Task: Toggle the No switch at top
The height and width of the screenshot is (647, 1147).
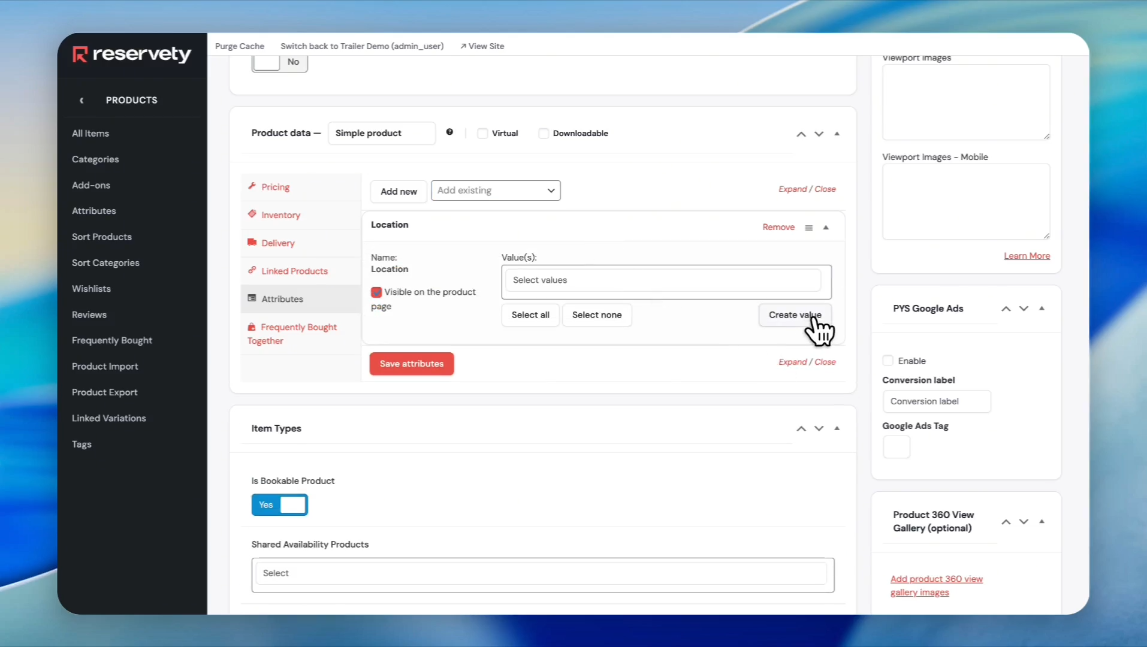Action: coord(279,62)
